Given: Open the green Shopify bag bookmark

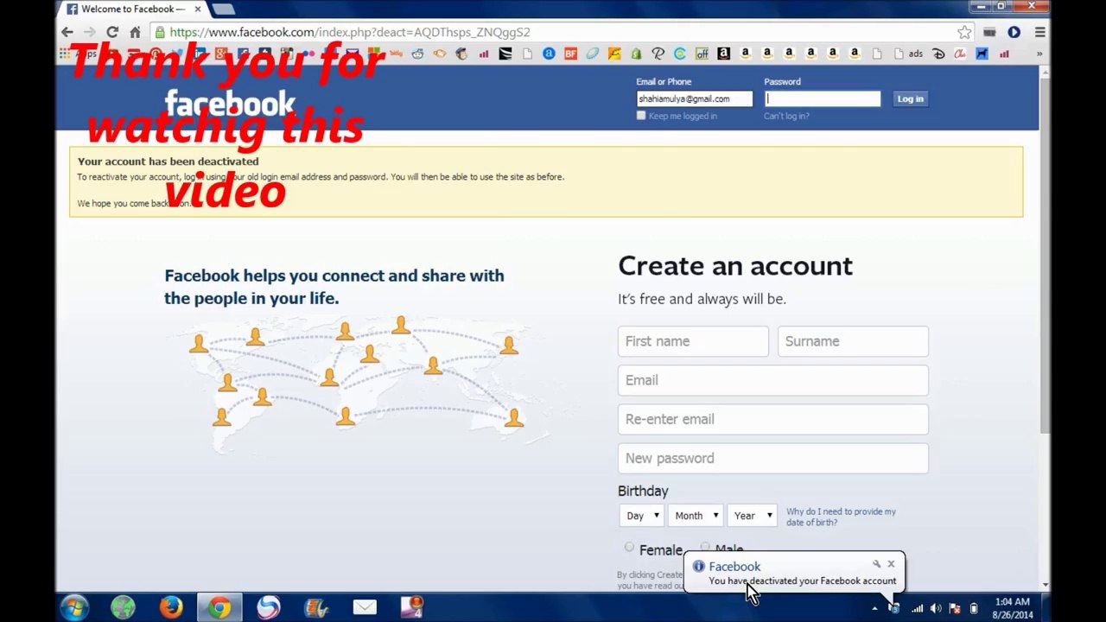Looking at the screenshot, I should click(636, 54).
